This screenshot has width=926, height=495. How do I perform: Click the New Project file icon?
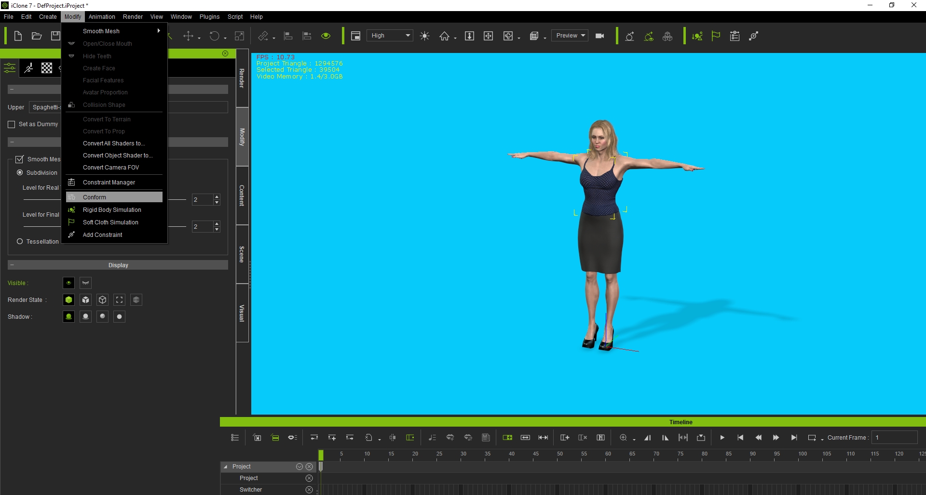click(x=18, y=36)
